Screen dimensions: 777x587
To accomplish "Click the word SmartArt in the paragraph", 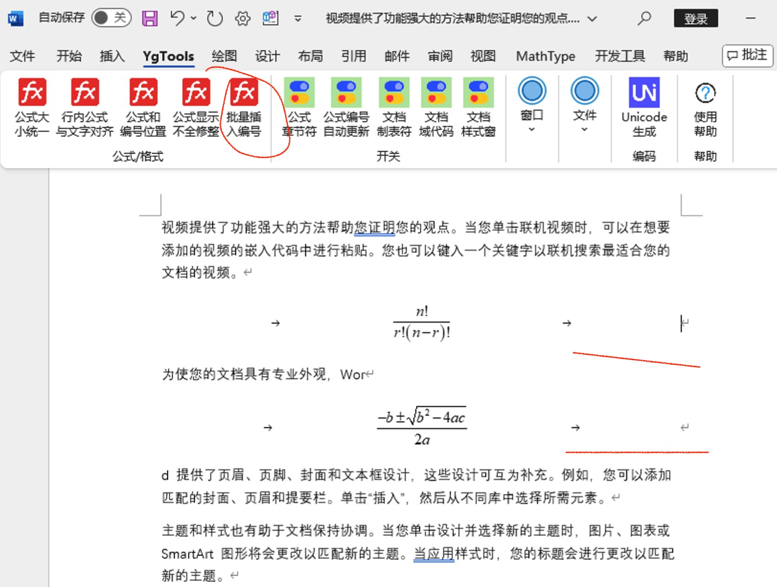I will pos(187,554).
